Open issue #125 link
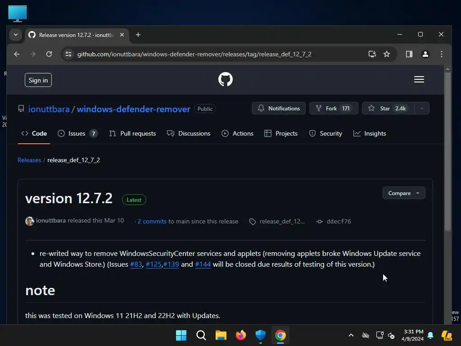Screen dimensions: 461x346 154,264
